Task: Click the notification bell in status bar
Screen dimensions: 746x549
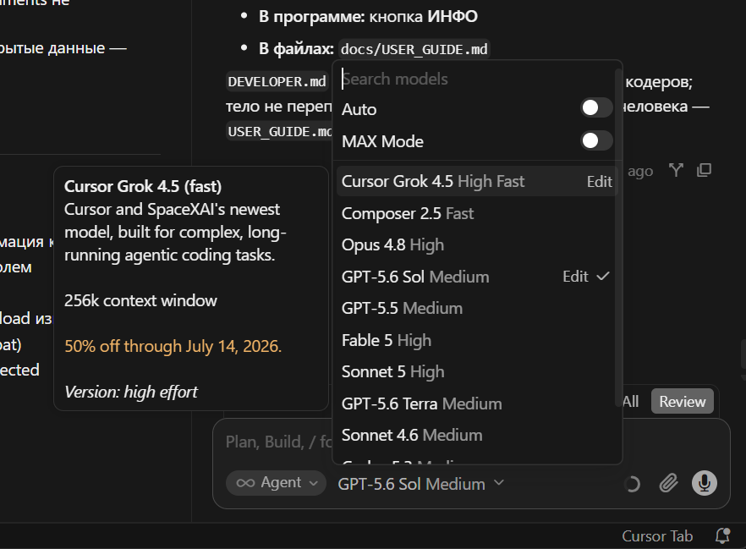Action: point(722,535)
